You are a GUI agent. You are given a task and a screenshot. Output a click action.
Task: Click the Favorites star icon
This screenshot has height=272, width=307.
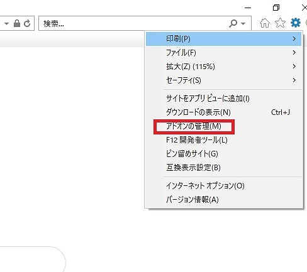coord(280,23)
